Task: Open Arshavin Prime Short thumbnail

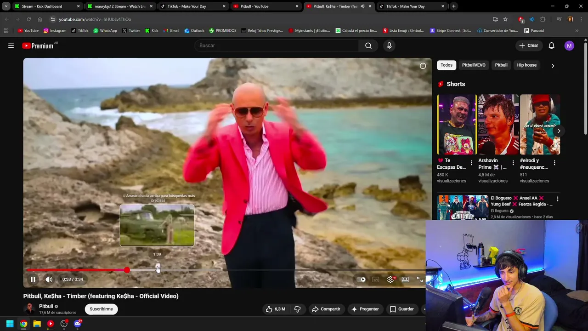Action: click(x=498, y=125)
